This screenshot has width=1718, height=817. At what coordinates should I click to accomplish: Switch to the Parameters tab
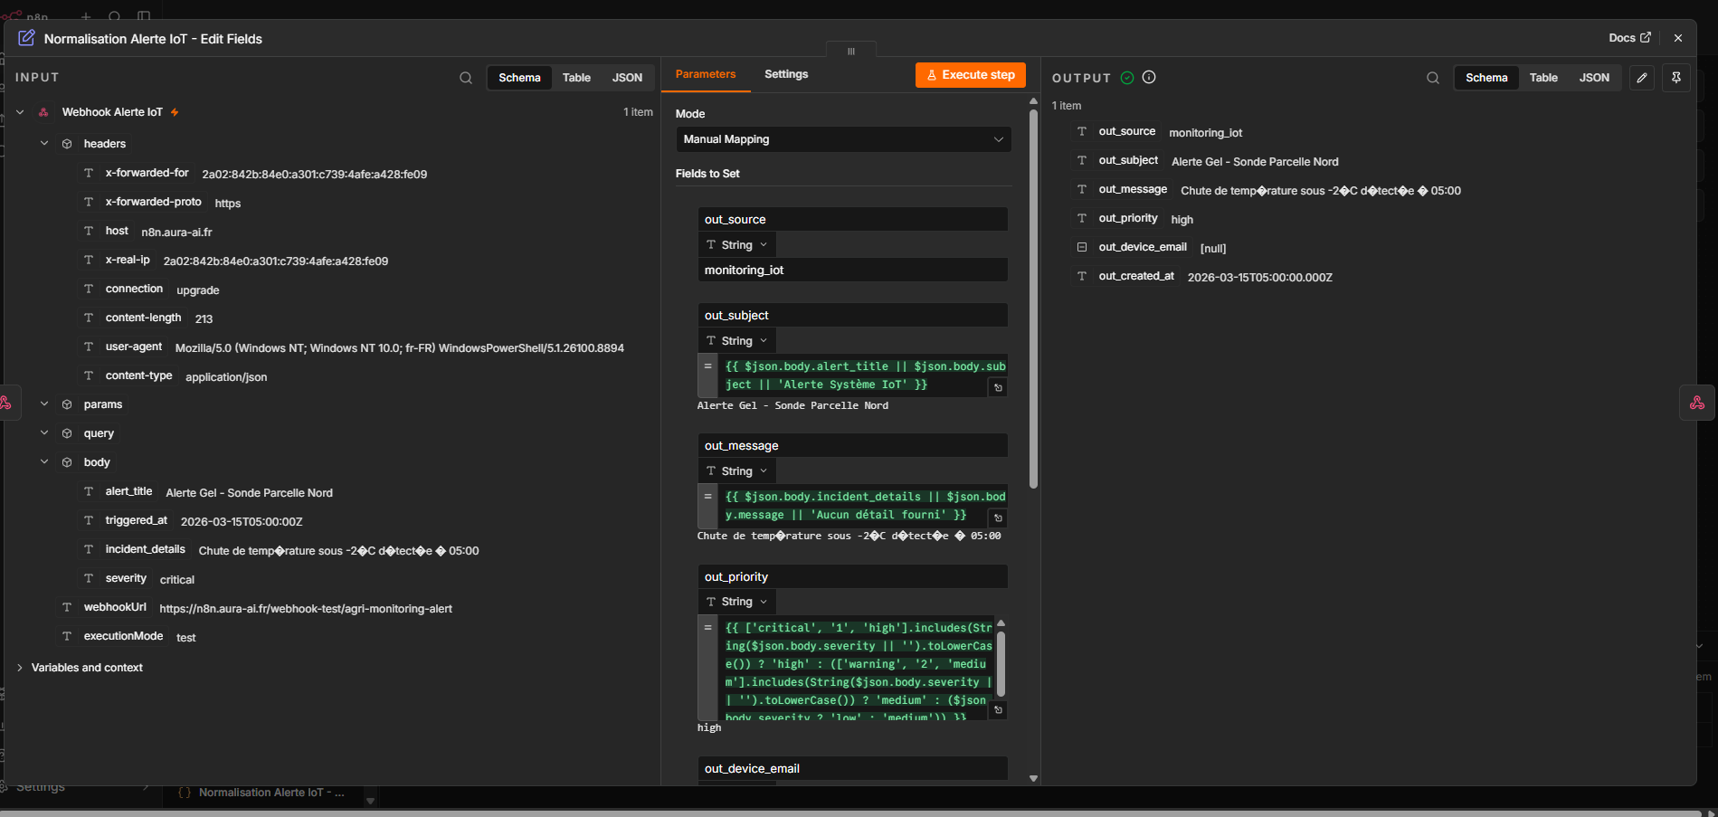tap(706, 74)
